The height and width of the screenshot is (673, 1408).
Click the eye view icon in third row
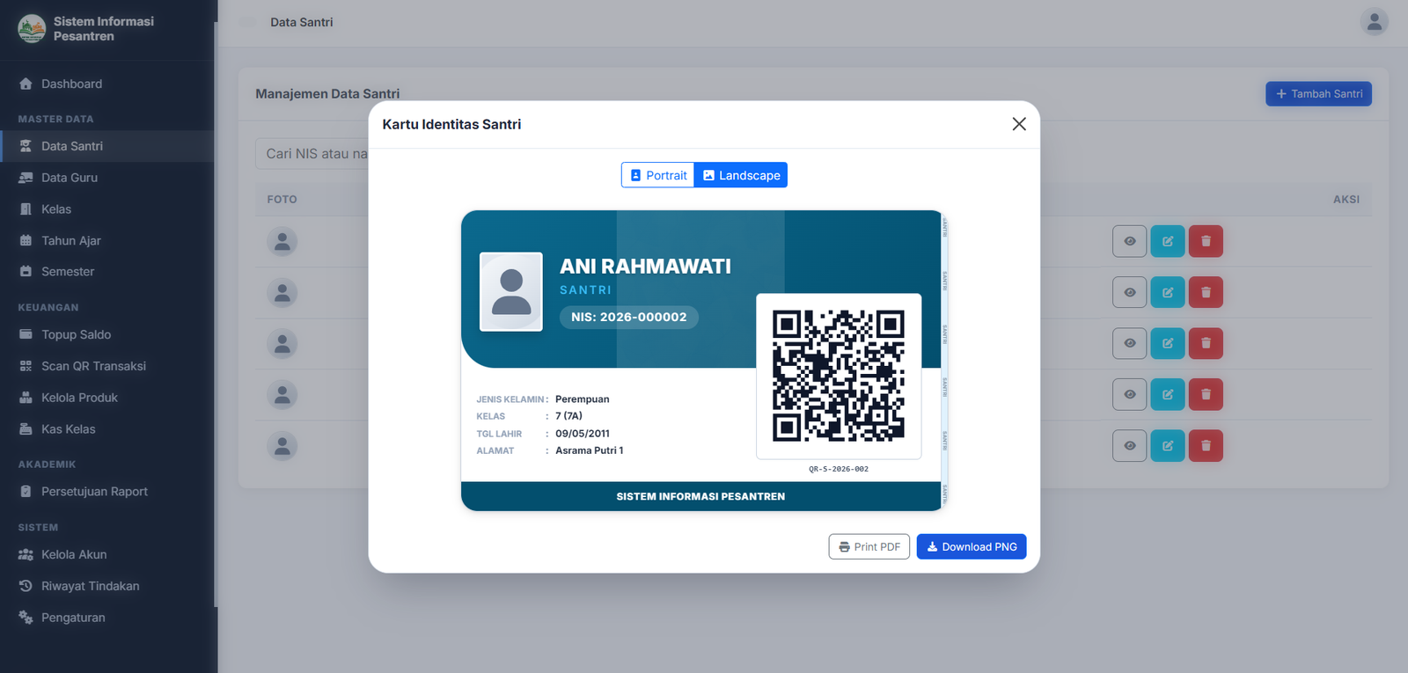(1130, 343)
